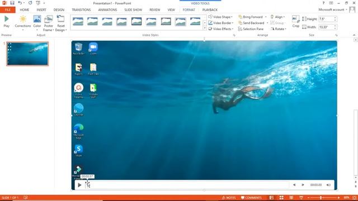
Task: Switch to the INSERT tab
Action: point(41,10)
